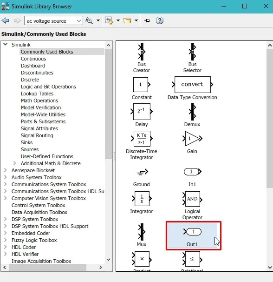This screenshot has width=273, height=282.
Task: Click the search text input field
Action: pos(51,21)
